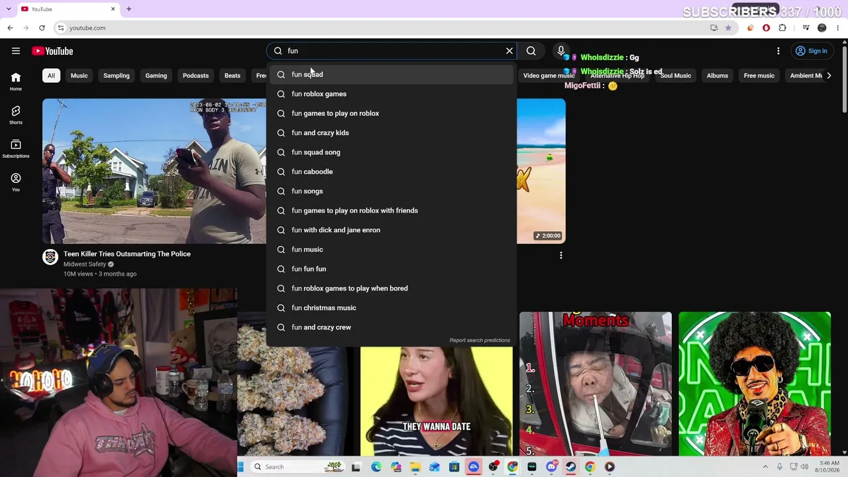Open the Chrome extensions puzzle menu
Screen dimensions: 848x477
(782, 28)
